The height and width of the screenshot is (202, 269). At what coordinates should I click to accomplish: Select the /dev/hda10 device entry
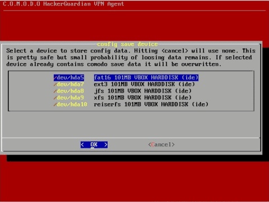click(x=71, y=104)
